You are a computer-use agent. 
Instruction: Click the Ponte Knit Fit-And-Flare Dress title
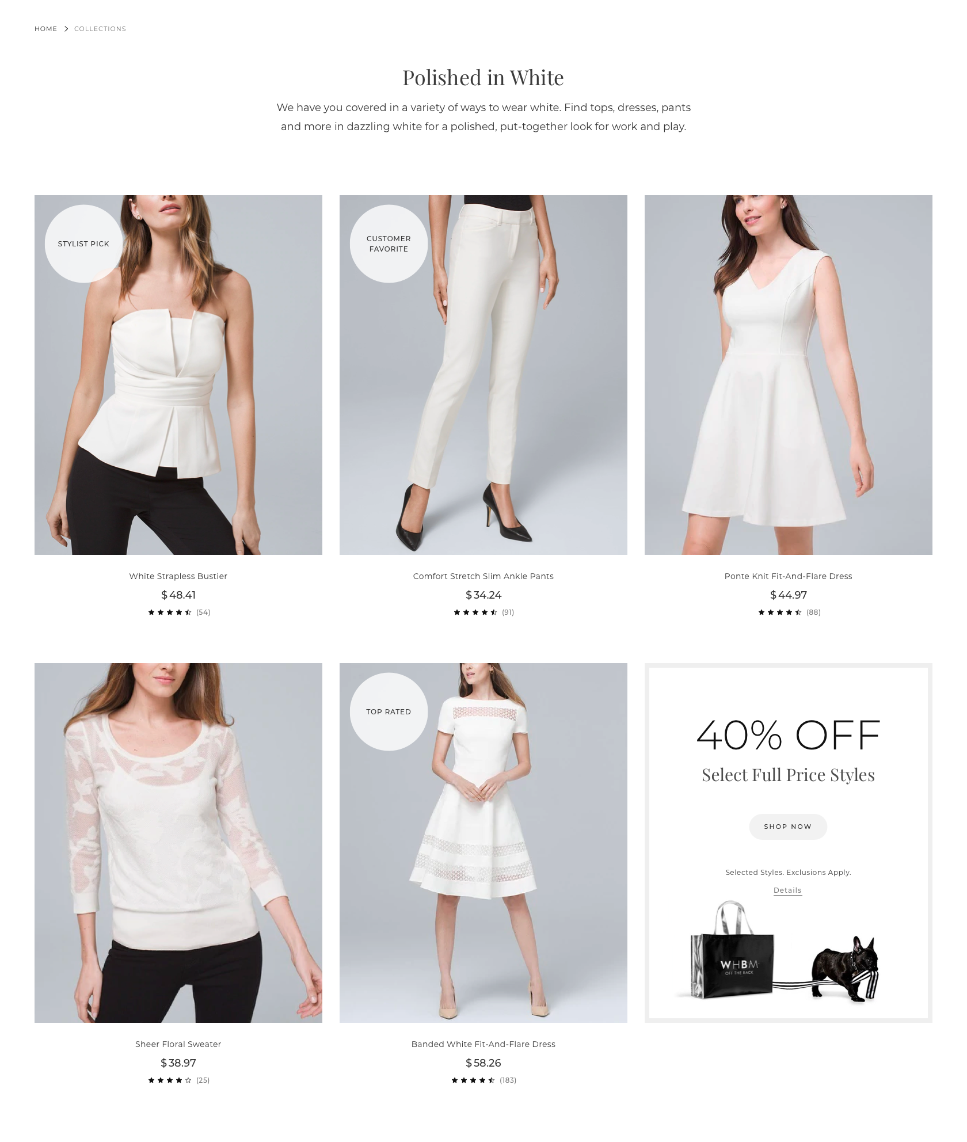point(789,576)
